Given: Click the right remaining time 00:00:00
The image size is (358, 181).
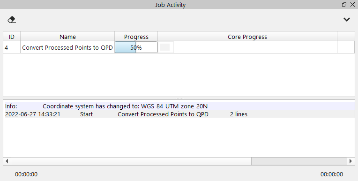Looking at the screenshot, I should click(331, 174).
